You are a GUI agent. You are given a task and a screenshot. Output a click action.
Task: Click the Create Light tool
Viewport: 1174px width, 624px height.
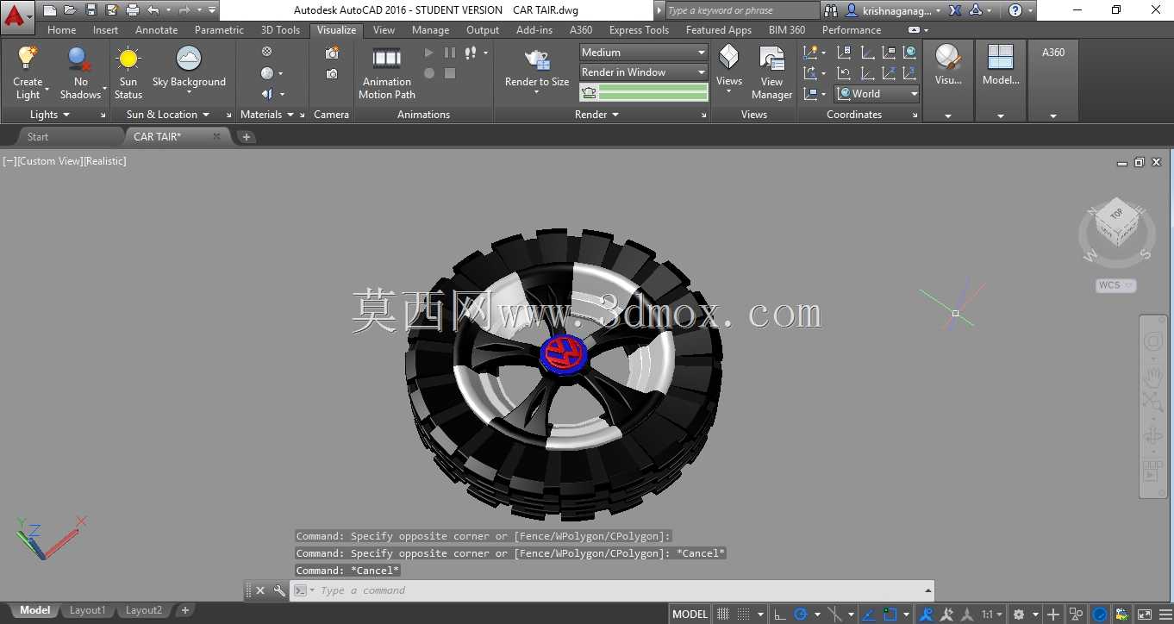[x=28, y=73]
